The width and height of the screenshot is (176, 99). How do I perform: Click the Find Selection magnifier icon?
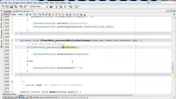(40, 15)
